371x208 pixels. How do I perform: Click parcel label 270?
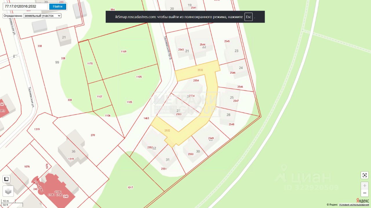[x=93, y=135]
